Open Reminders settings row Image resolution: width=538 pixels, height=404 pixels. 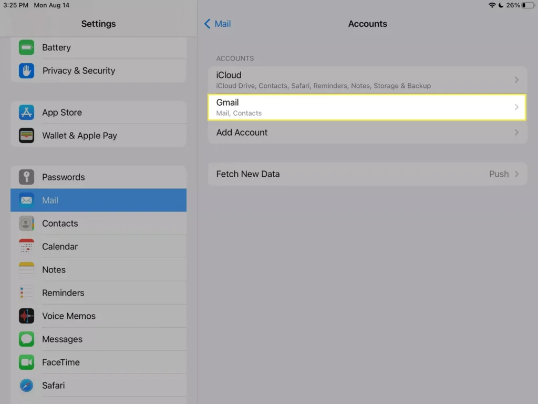click(x=98, y=293)
